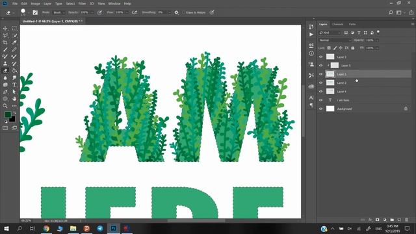Select the Zoom magnifier tool

coord(5,106)
